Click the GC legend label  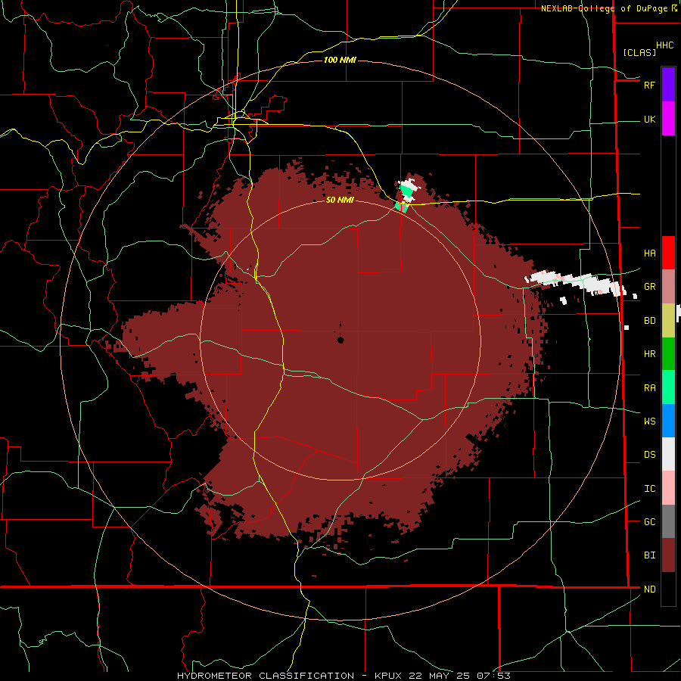(x=649, y=521)
